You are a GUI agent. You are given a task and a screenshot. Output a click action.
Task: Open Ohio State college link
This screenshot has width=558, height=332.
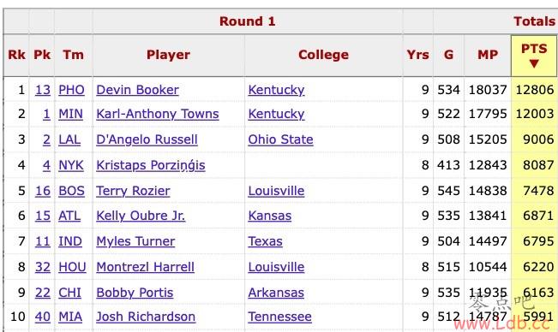coord(280,139)
